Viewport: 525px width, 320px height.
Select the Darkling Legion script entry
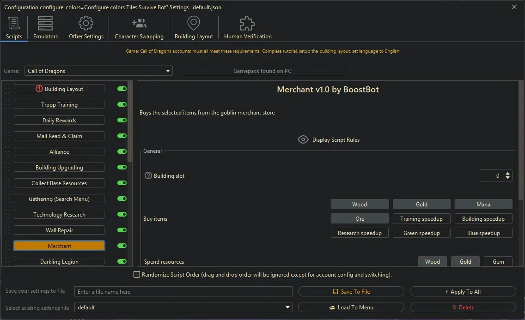pos(59,261)
